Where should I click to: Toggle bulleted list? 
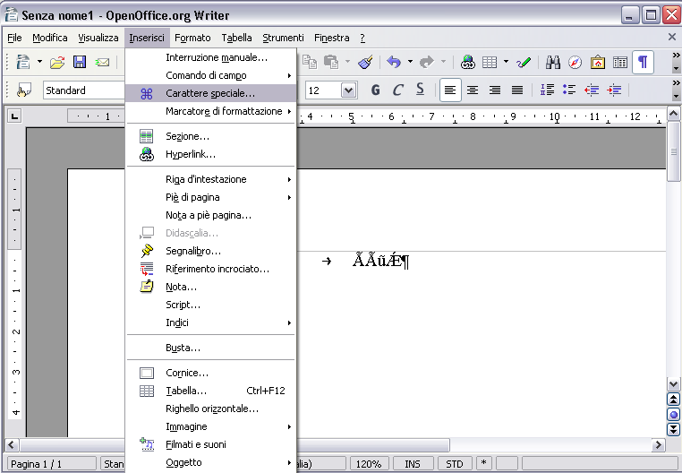click(x=569, y=90)
